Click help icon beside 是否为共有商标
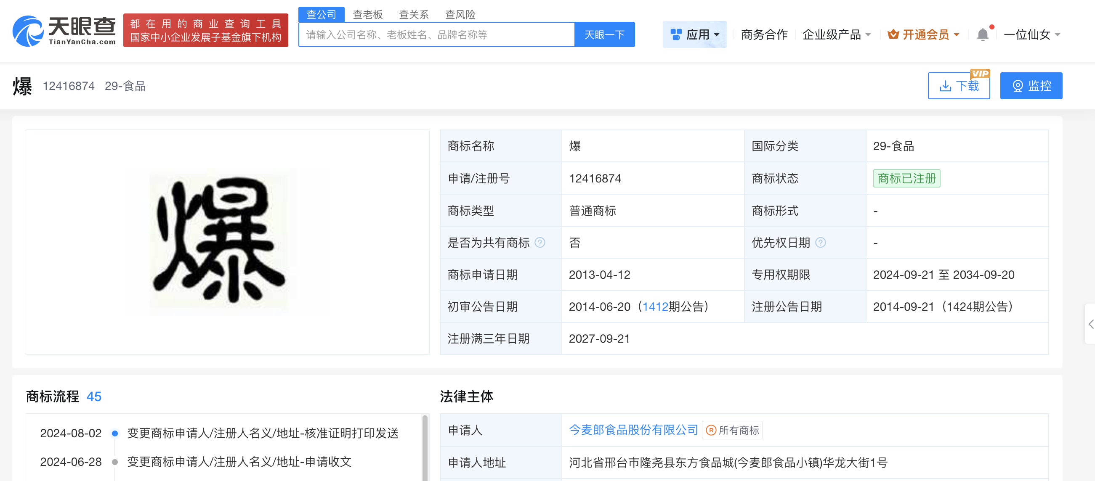Image resolution: width=1095 pixels, height=481 pixels. pos(540,243)
